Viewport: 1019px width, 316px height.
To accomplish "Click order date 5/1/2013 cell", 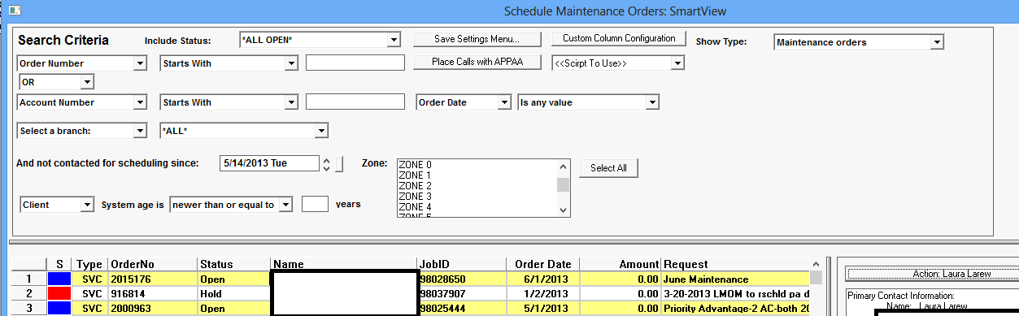I will [x=542, y=308].
